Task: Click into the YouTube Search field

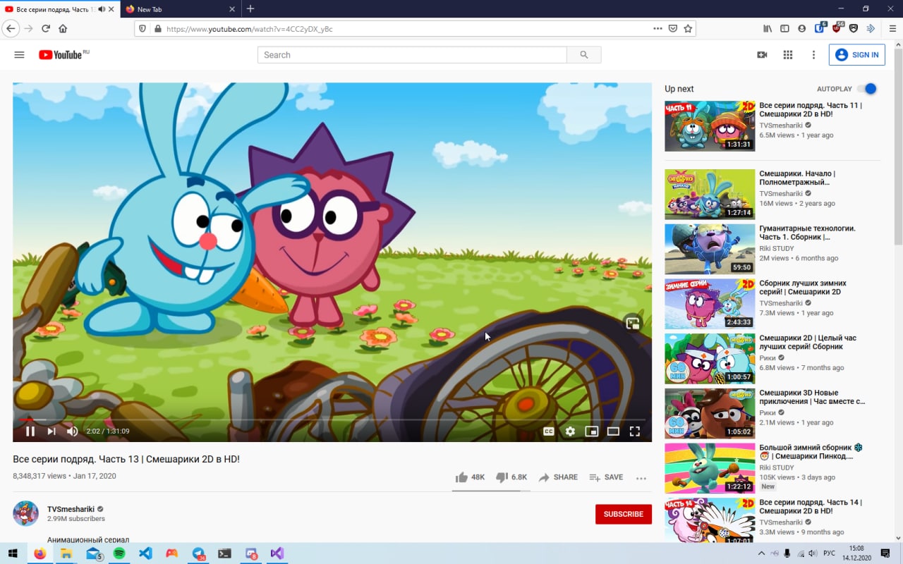Action: pos(412,55)
